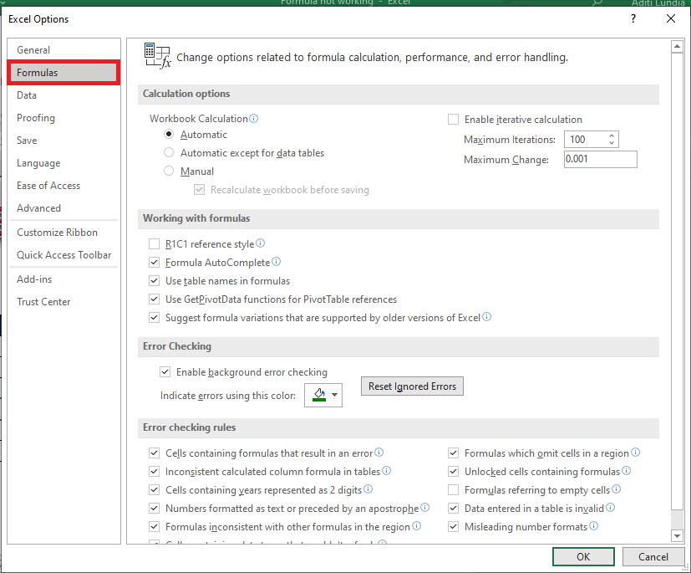Toggle Formulas which omit cells in a region
The image size is (691, 573).
[453, 453]
